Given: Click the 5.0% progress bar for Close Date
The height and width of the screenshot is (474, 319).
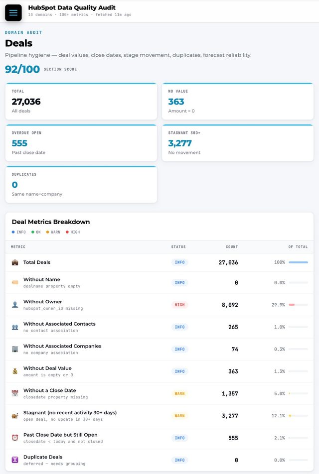Looking at the screenshot, I should coord(298,393).
